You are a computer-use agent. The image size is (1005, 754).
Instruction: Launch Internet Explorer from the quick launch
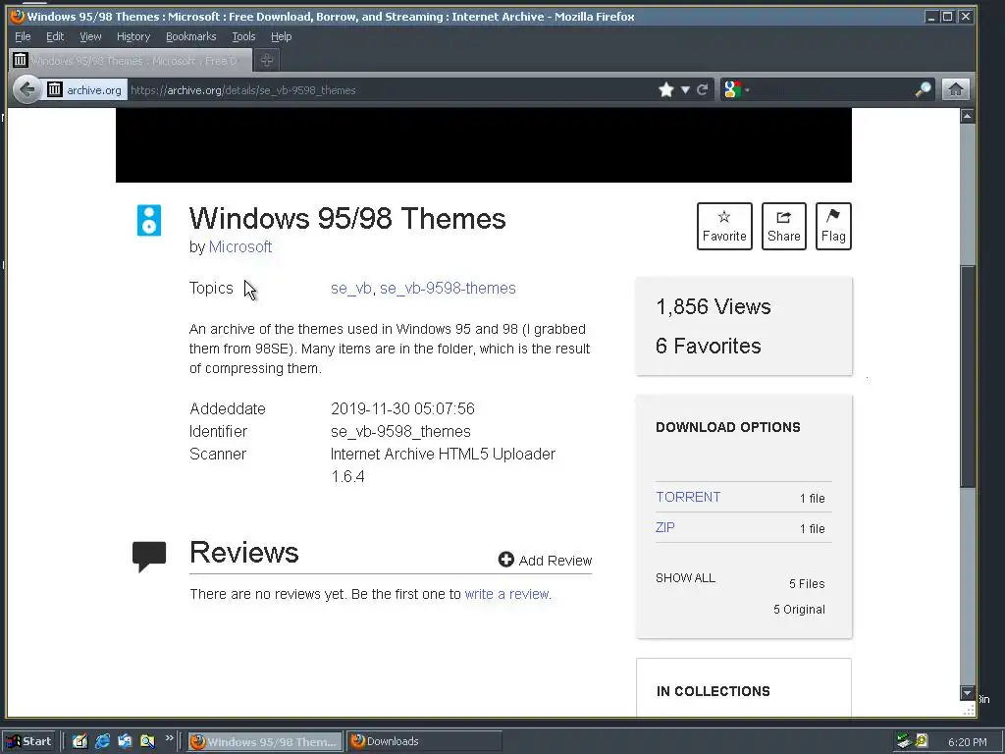pos(102,742)
